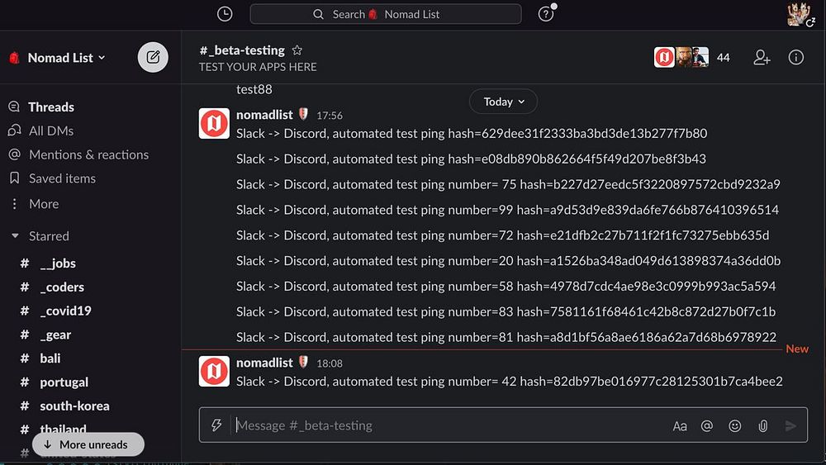Star the _beta-testing channel
Image resolution: width=826 pixels, height=465 pixels.
point(297,50)
